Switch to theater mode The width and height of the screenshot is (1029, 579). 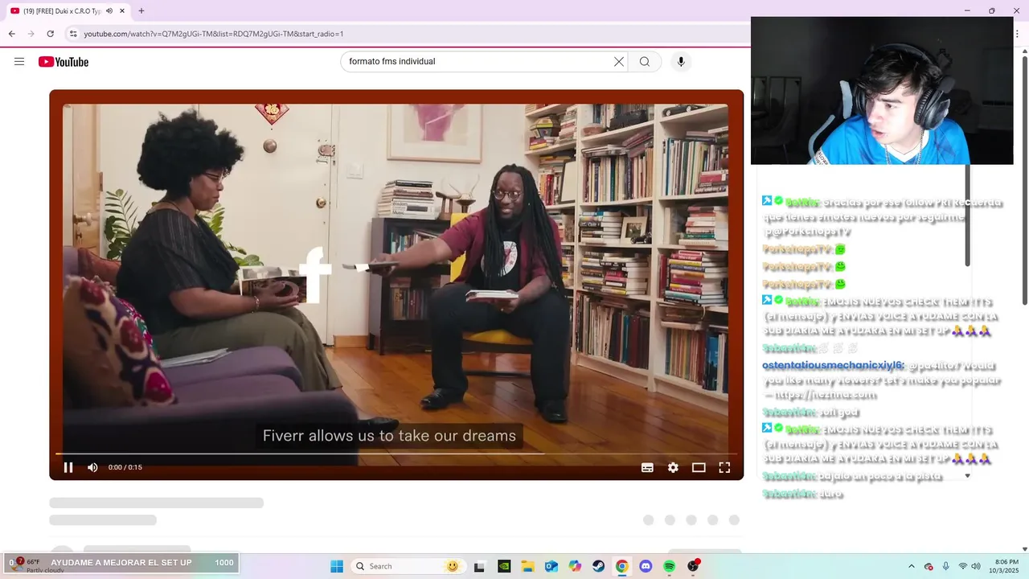699,467
